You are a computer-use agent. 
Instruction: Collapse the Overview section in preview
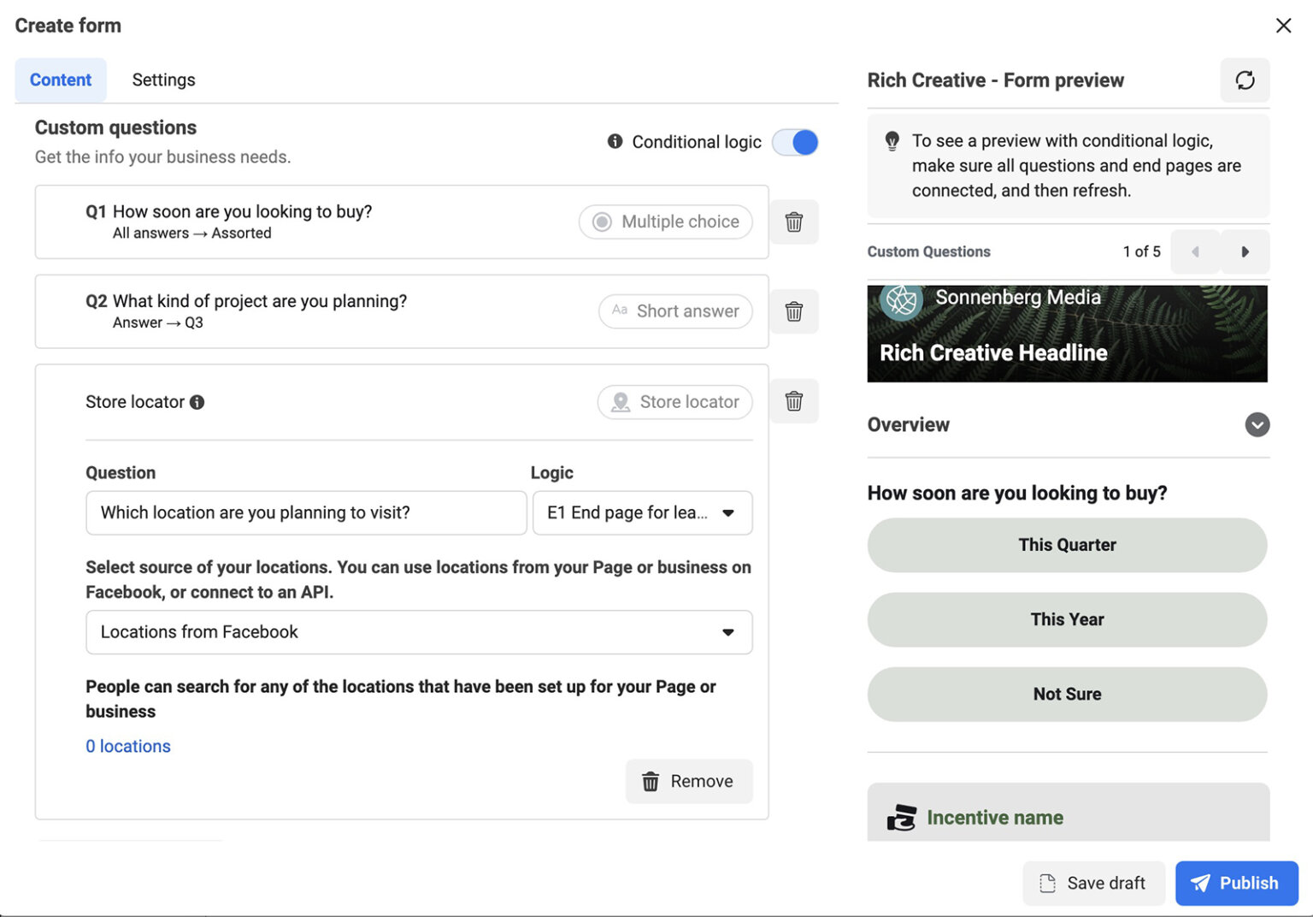[1257, 424]
